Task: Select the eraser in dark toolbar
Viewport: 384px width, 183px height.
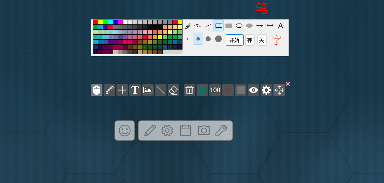Action: tap(173, 90)
